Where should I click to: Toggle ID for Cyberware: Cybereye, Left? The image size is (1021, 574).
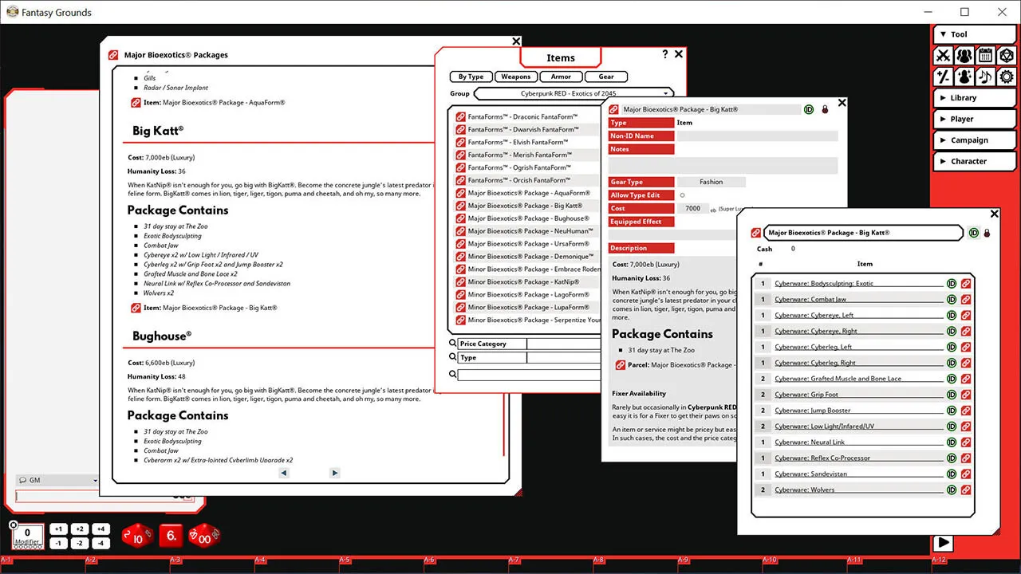point(951,315)
